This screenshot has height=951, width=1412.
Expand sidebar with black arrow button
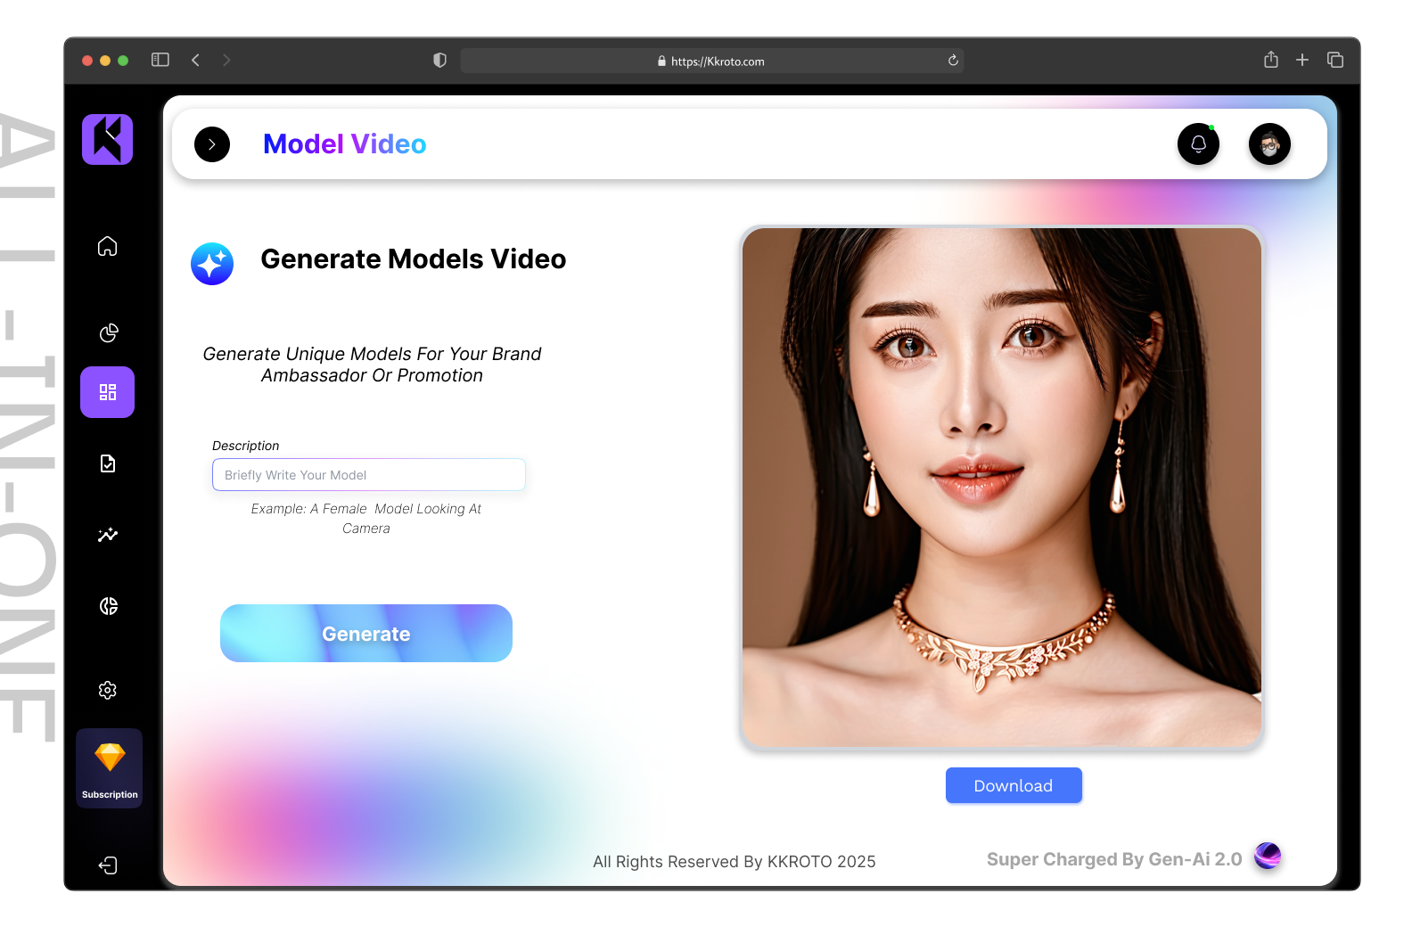212,144
